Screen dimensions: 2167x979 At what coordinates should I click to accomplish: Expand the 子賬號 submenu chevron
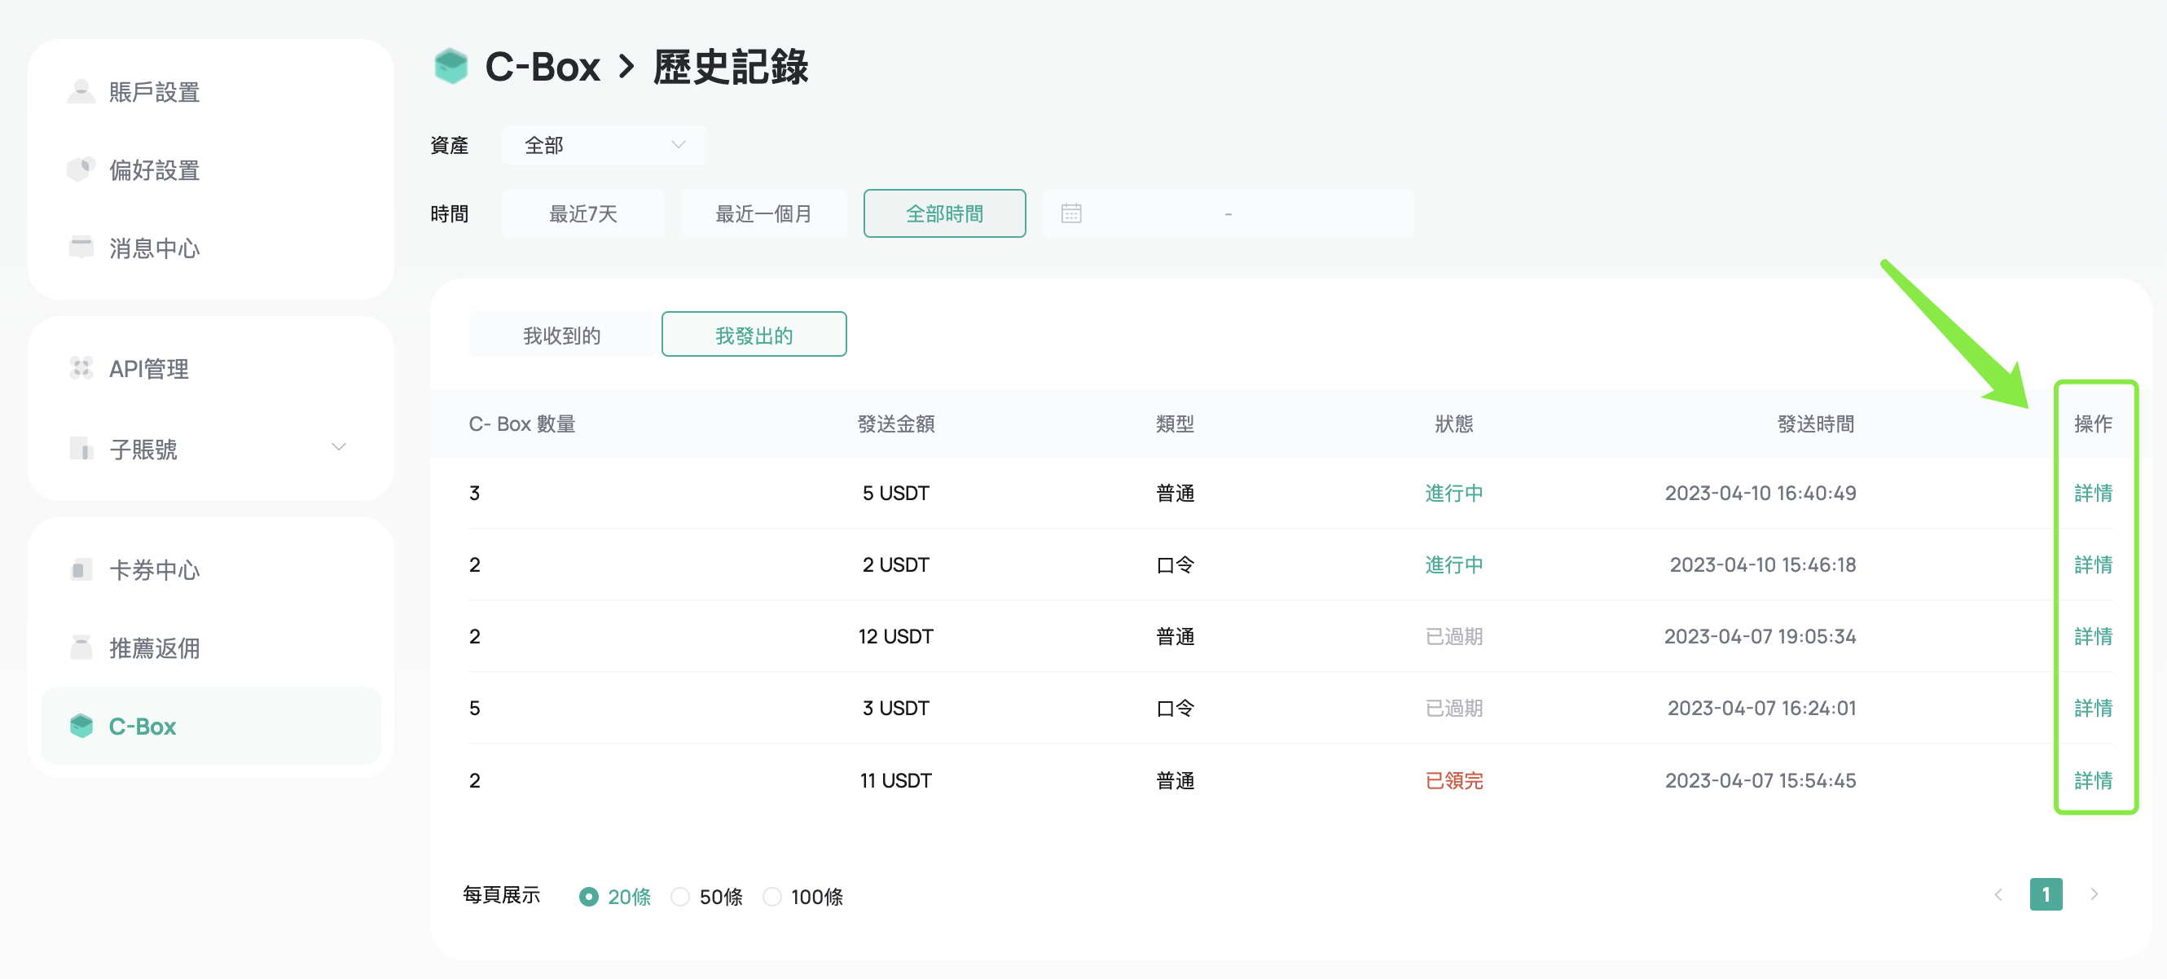point(338,447)
